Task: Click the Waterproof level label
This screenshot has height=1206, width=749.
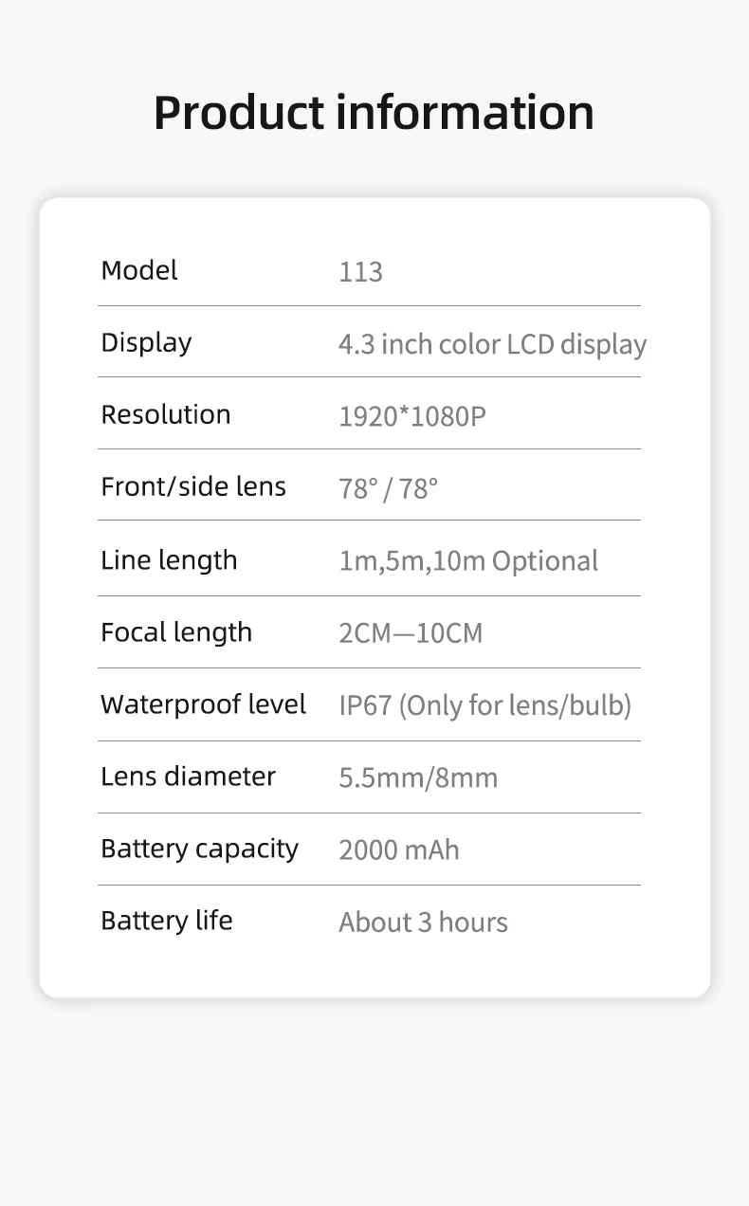Action: tap(204, 704)
